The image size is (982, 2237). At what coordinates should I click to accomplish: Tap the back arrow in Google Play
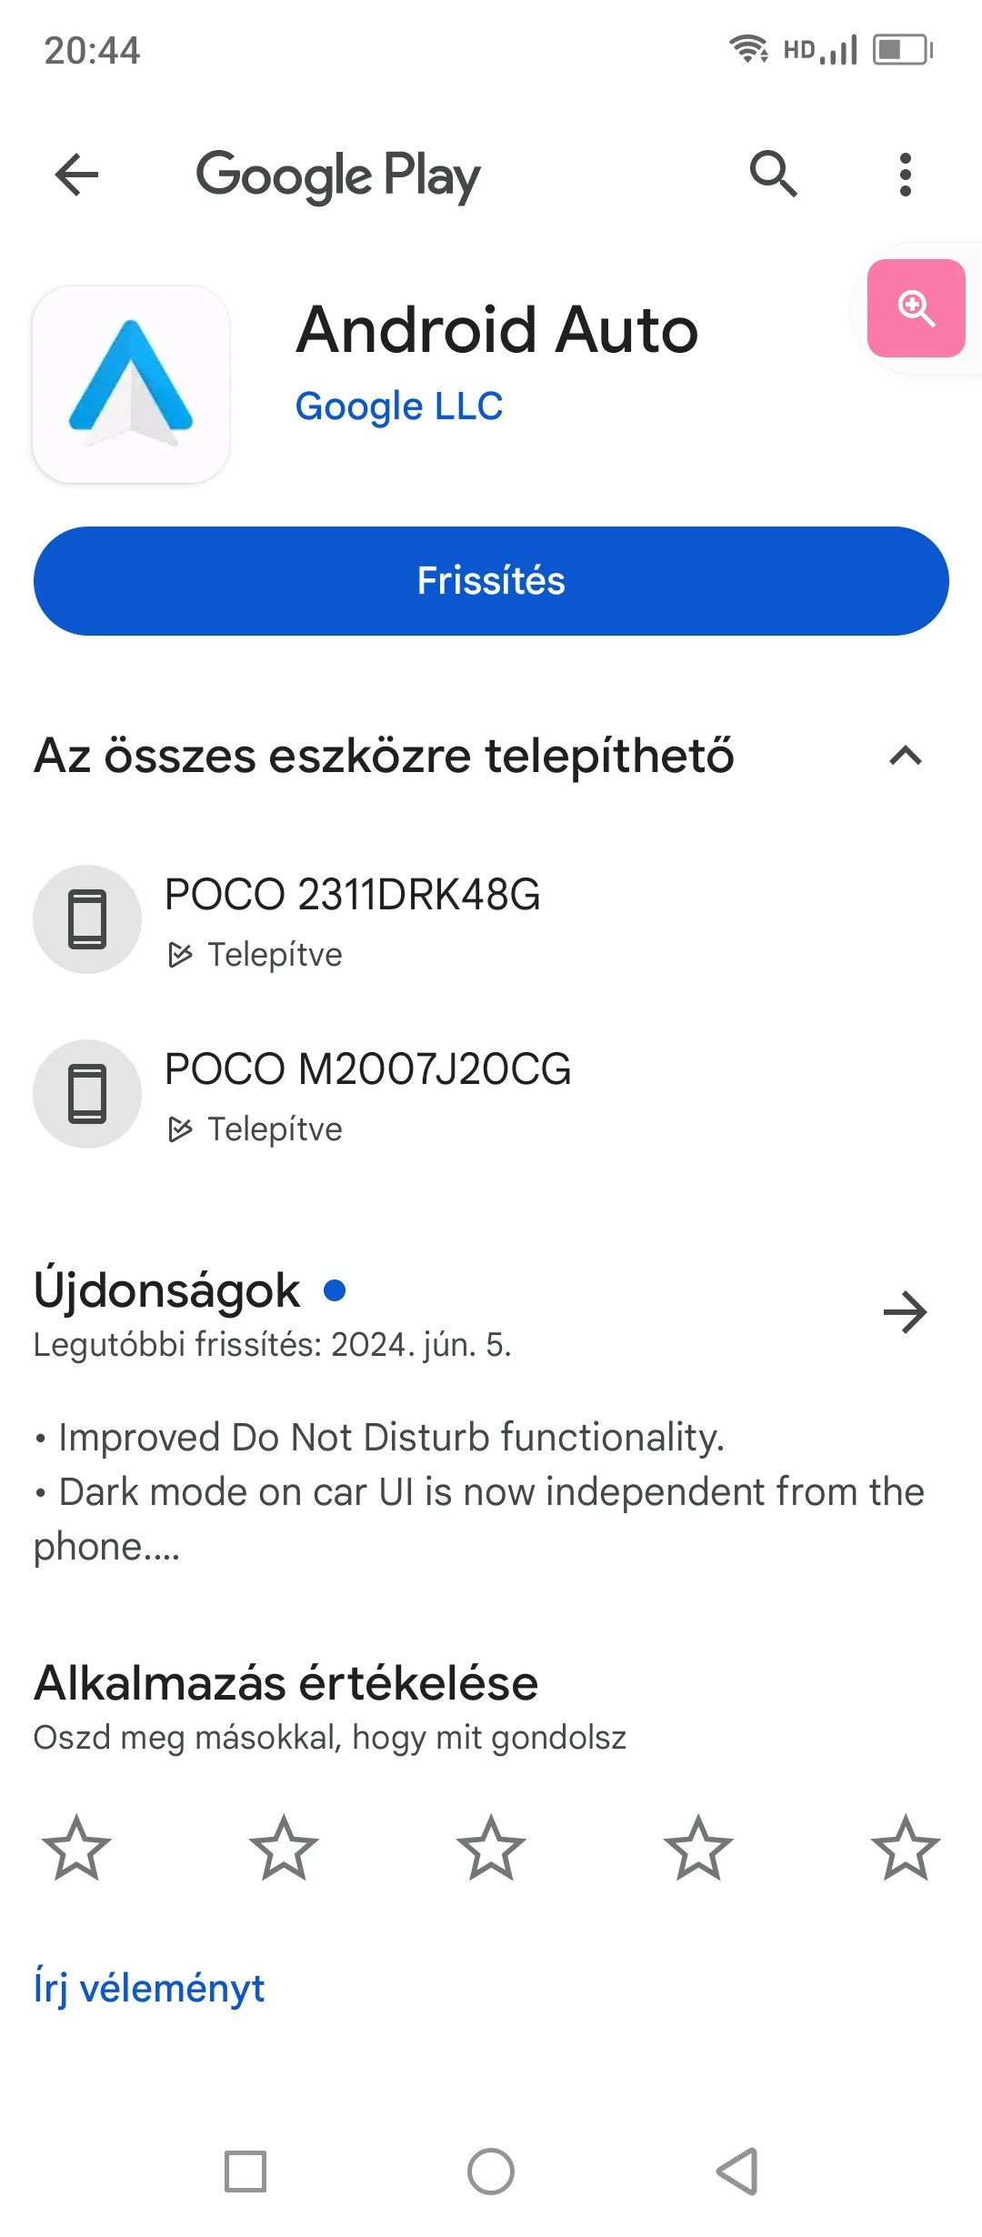tap(76, 175)
